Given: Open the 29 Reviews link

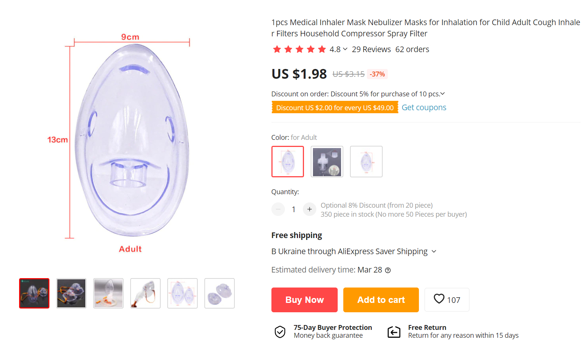Looking at the screenshot, I should coord(371,49).
